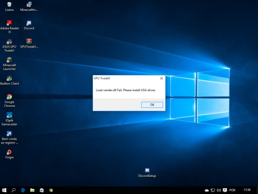Click the Show Desktop strip at the taskbar end
The height and width of the screenshot is (194, 258).
tap(257, 190)
